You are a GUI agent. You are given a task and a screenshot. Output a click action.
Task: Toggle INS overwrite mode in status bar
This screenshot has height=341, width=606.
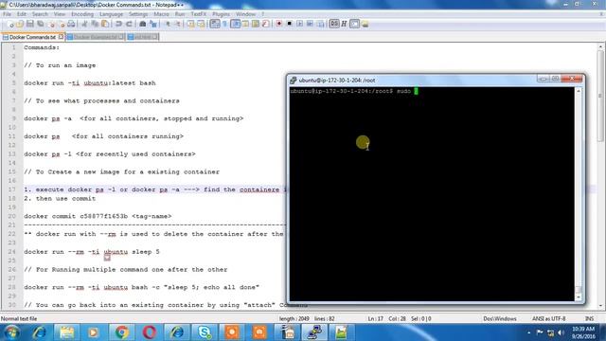tap(589, 318)
